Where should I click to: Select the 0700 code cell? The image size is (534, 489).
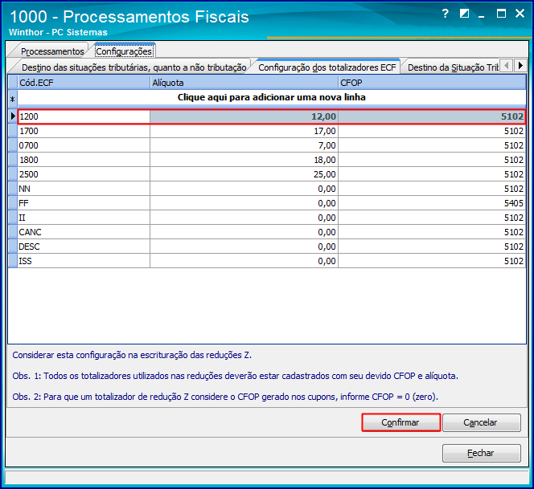84,145
